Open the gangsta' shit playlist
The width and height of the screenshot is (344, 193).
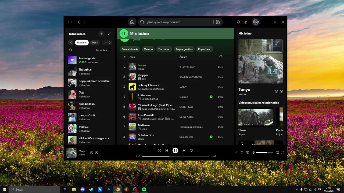tap(90, 117)
